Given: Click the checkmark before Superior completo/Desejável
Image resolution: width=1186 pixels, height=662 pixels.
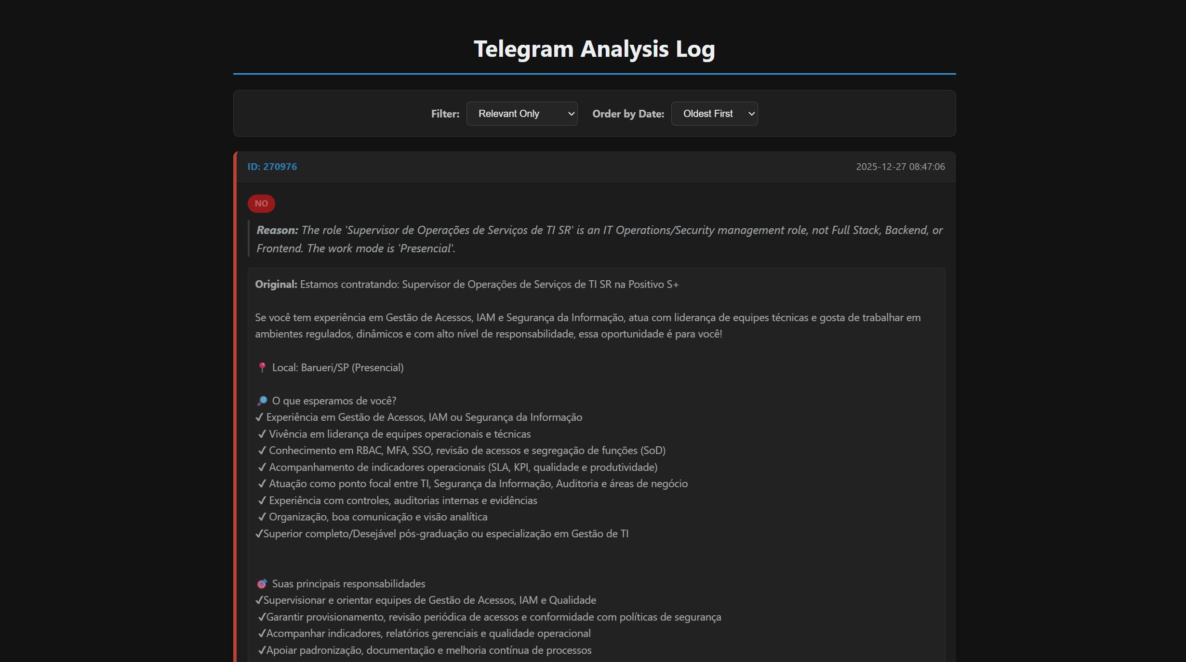Looking at the screenshot, I should tap(259, 534).
